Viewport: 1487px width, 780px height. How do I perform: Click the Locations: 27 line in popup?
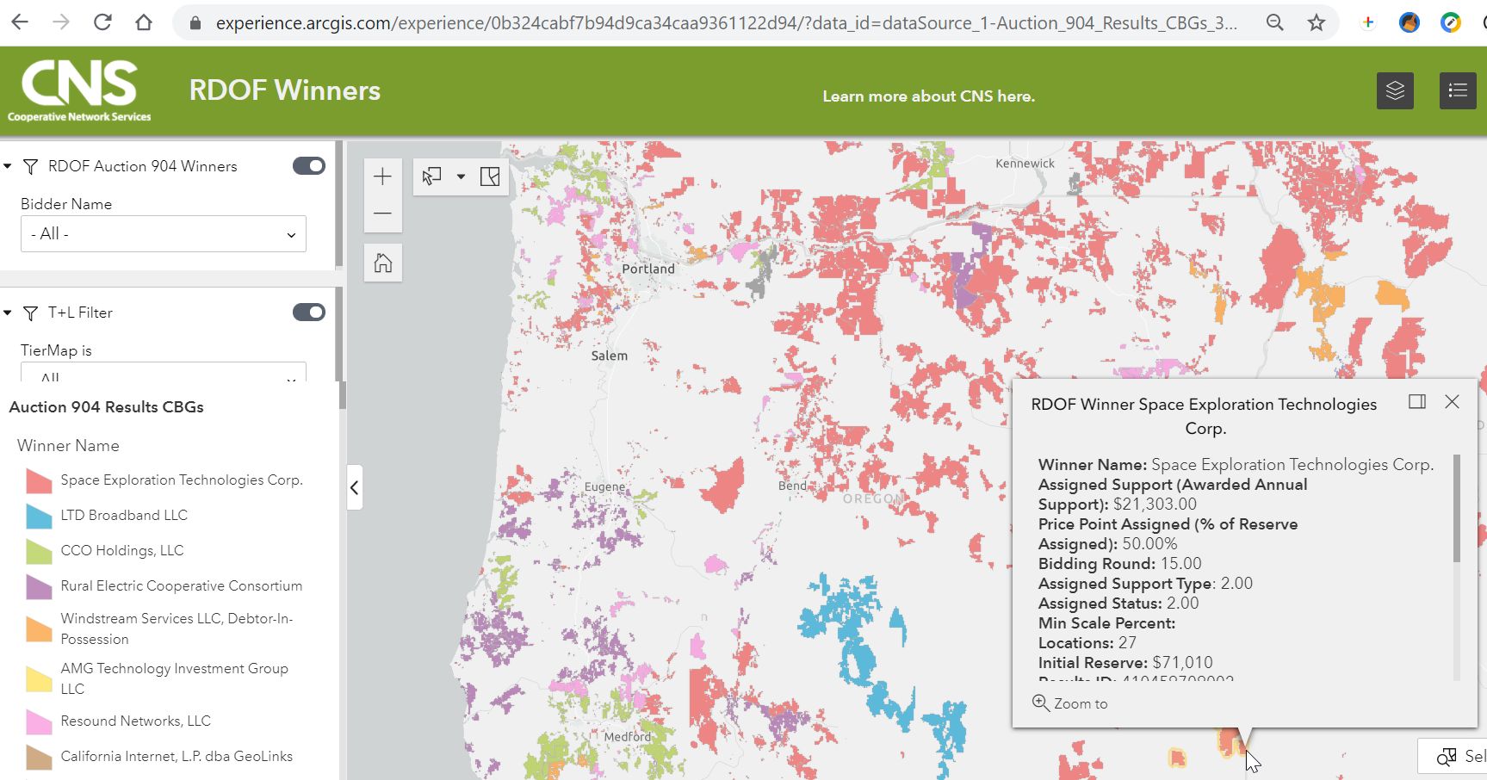(1087, 643)
